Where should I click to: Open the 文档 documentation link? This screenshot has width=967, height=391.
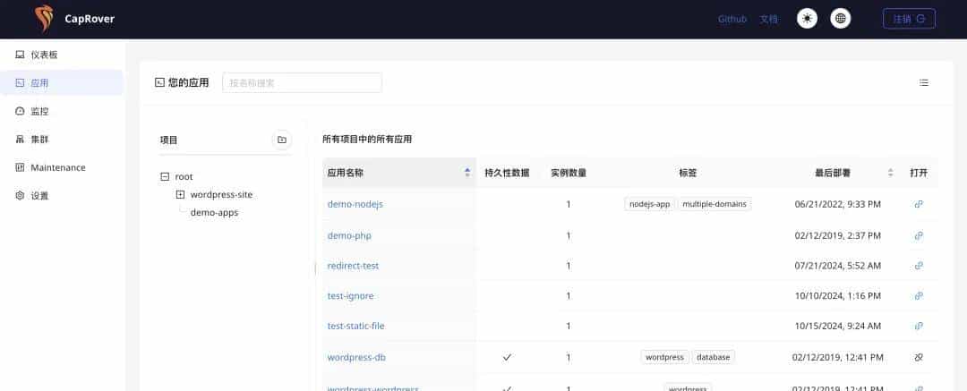(x=768, y=19)
